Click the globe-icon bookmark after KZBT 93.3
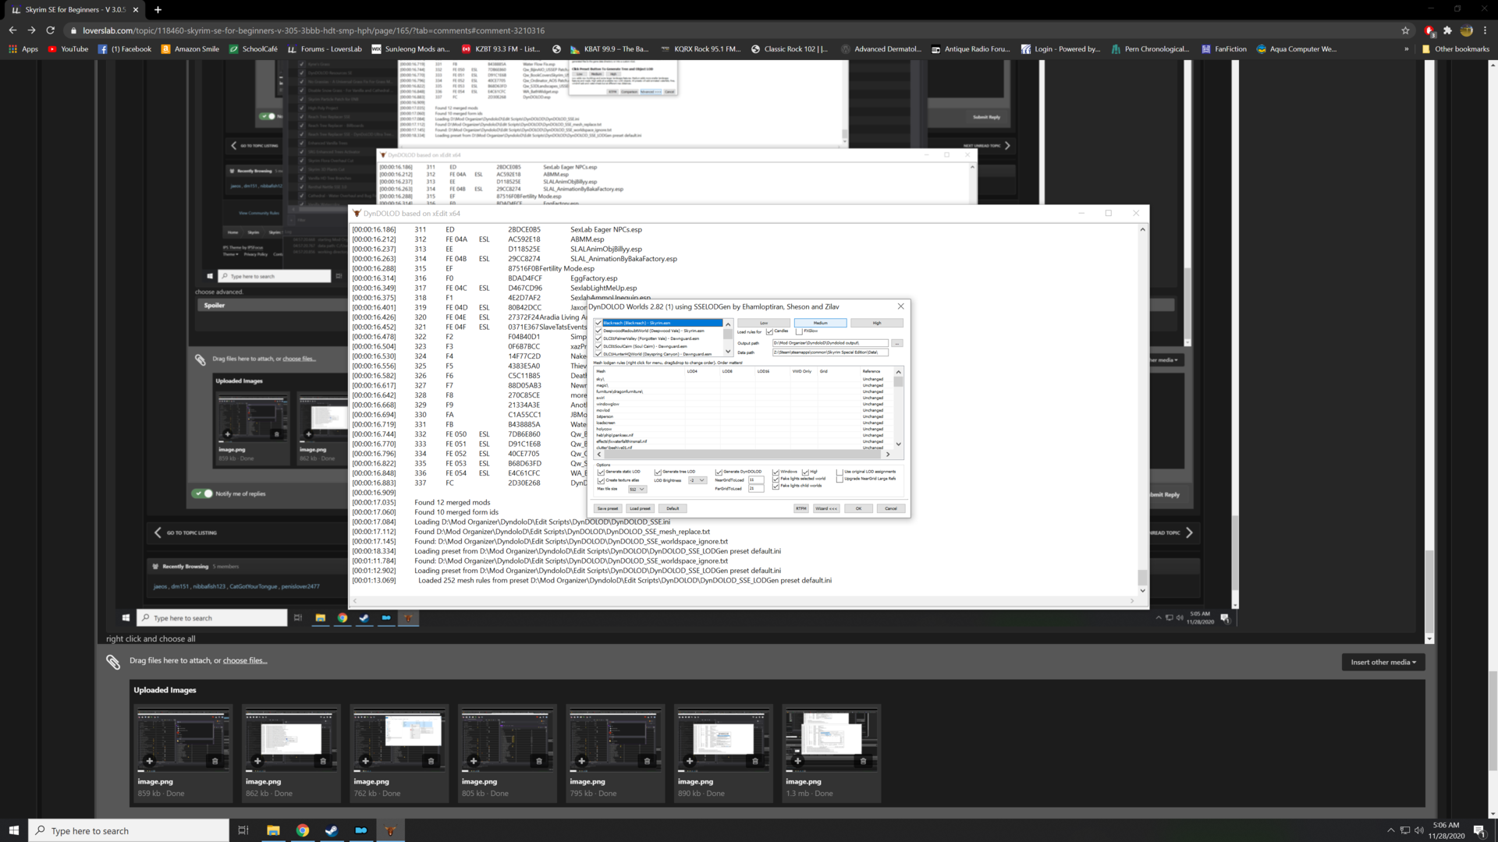1498x842 pixels. (556, 49)
